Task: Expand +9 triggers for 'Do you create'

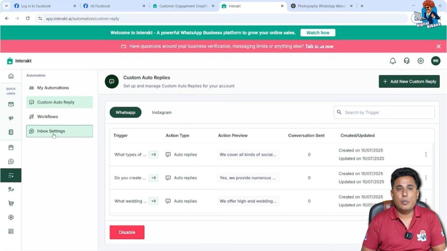Action: click(x=153, y=178)
